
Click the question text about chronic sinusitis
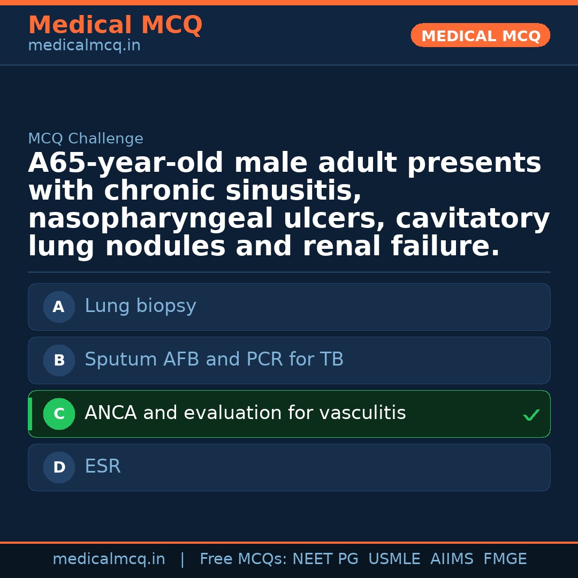coord(289,205)
